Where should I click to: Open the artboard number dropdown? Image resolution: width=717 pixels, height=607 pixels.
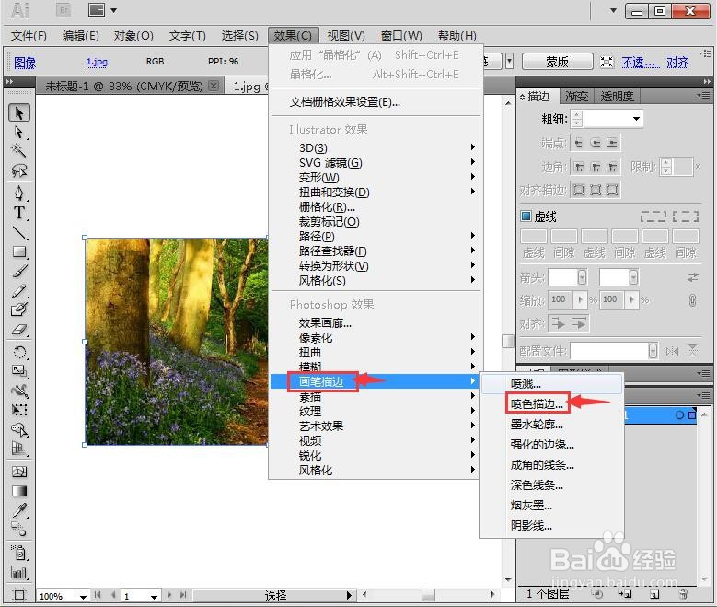(154, 597)
